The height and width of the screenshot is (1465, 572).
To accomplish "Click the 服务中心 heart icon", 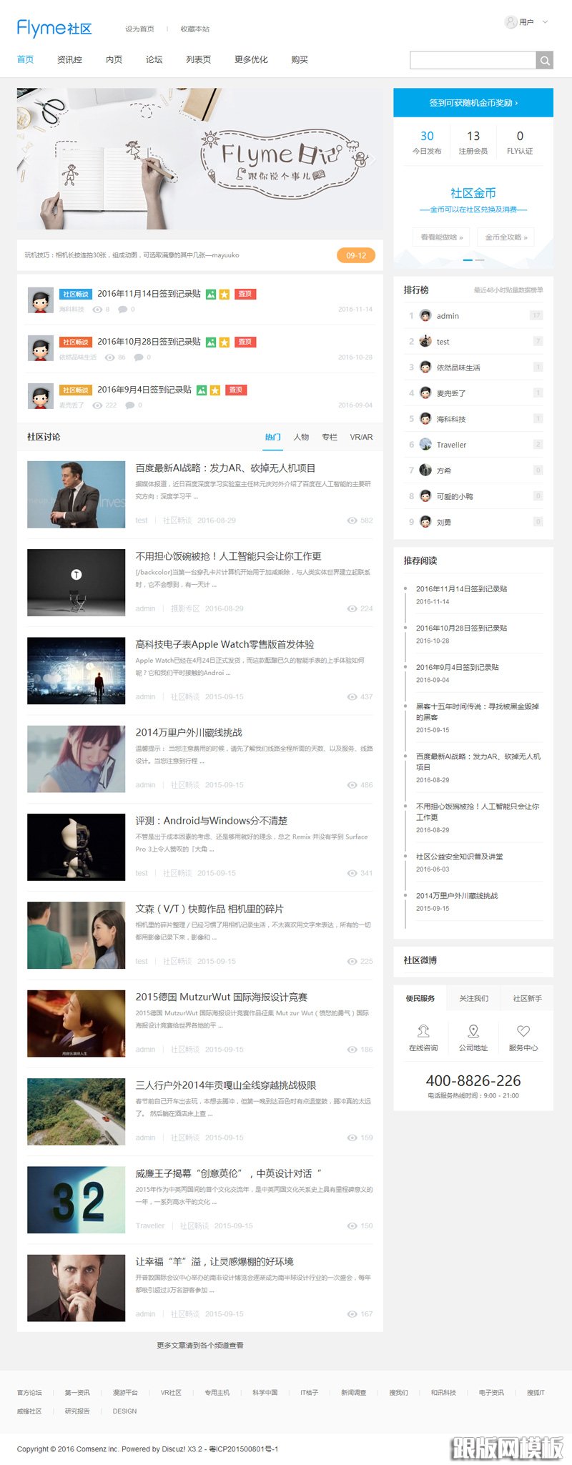I will [x=523, y=1031].
